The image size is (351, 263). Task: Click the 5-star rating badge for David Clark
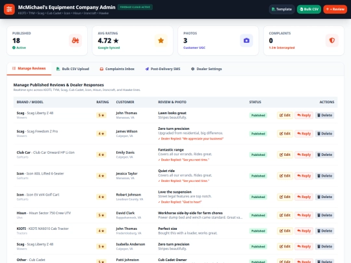click(101, 215)
